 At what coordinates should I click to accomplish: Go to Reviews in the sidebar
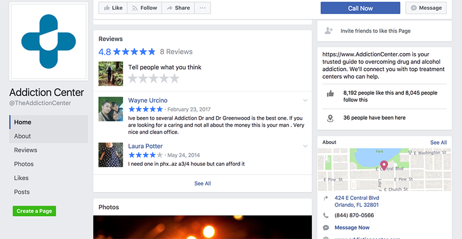[26, 150]
